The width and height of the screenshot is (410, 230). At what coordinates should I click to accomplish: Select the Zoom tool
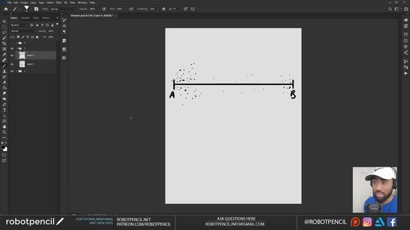(x=4, y=132)
